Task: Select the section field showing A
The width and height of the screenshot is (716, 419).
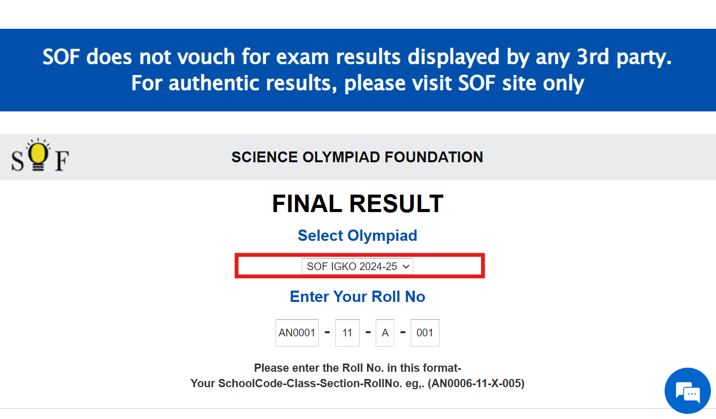Action: coord(385,333)
